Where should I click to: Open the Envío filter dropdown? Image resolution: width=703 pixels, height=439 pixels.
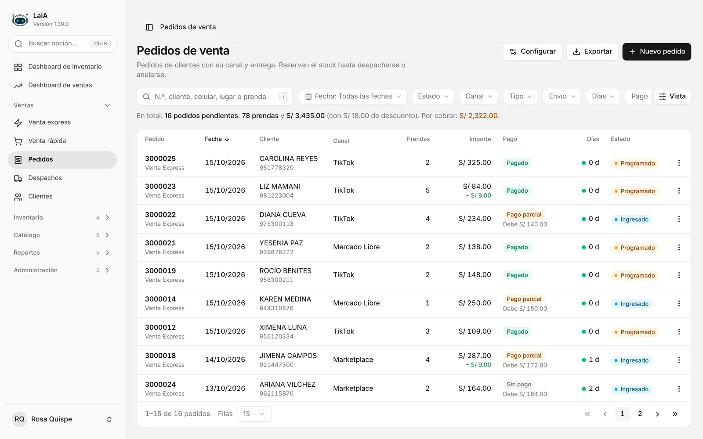coord(562,97)
